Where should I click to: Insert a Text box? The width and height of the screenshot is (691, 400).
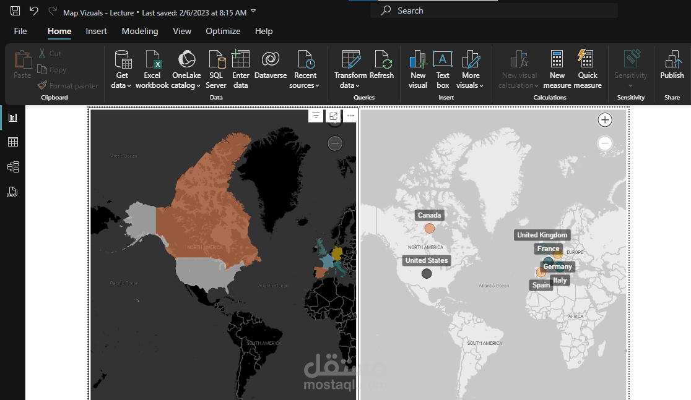[443, 69]
